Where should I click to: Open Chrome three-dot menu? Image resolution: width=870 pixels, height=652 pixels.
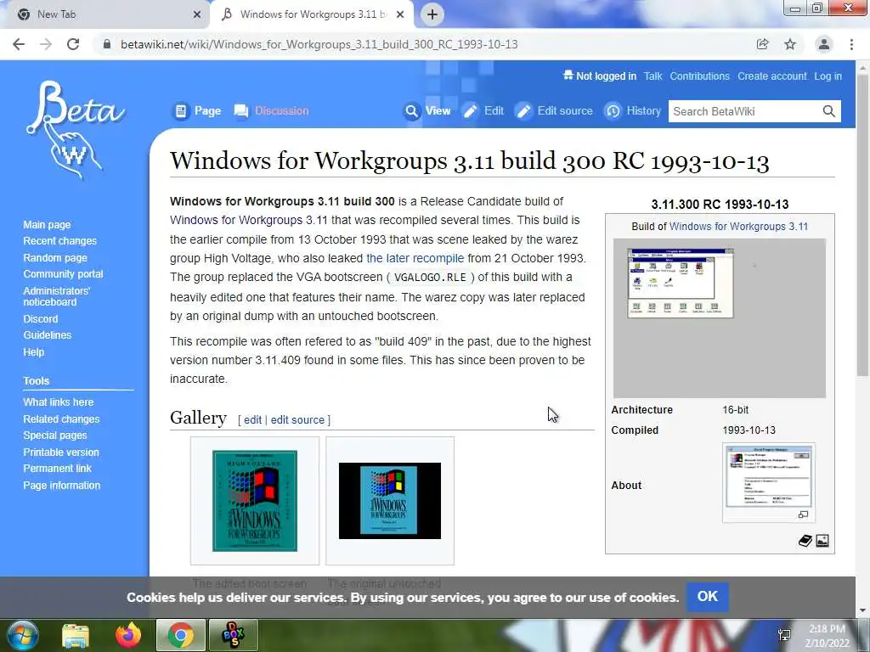click(851, 44)
